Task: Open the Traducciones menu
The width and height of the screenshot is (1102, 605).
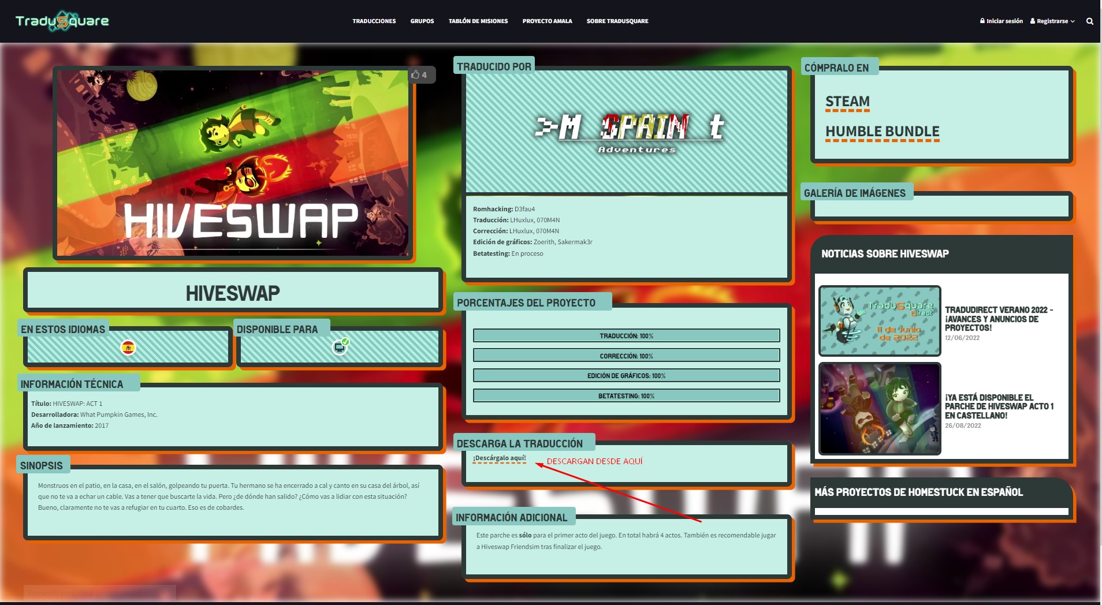Action: [374, 21]
